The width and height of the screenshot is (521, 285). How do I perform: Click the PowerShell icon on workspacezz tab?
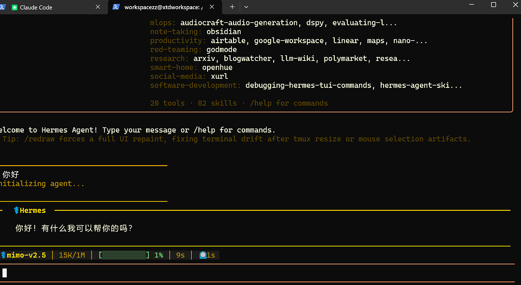(116, 7)
